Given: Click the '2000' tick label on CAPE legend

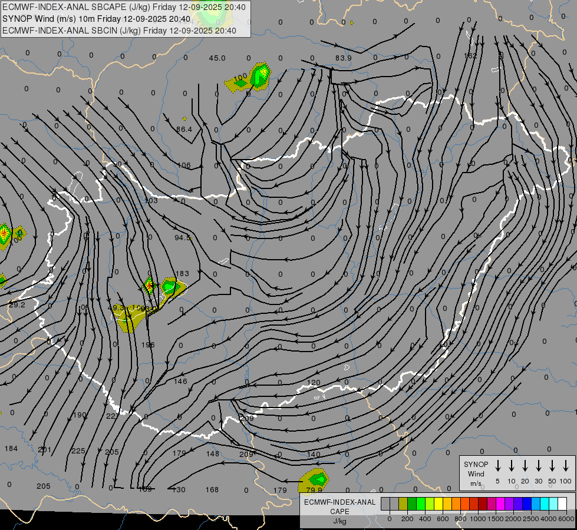Looking at the screenshot, I should click(513, 519).
